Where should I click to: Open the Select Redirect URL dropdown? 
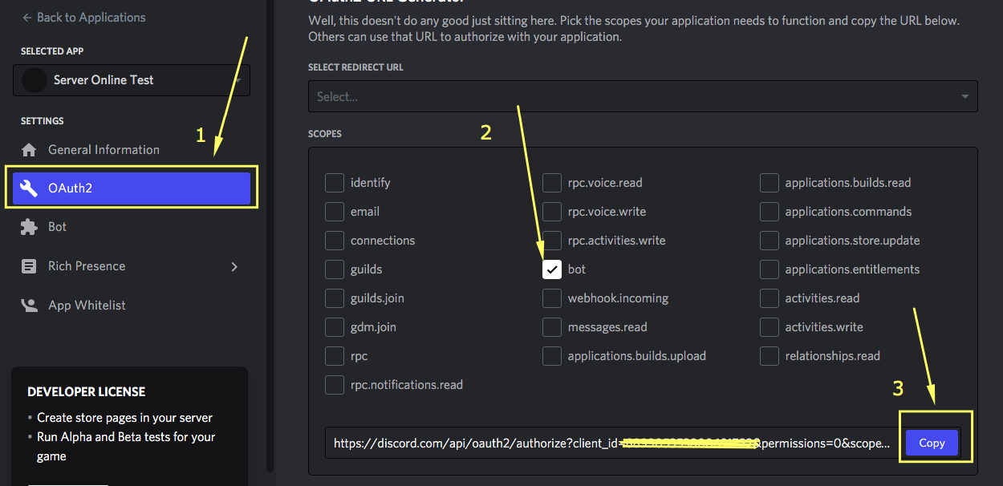(642, 95)
